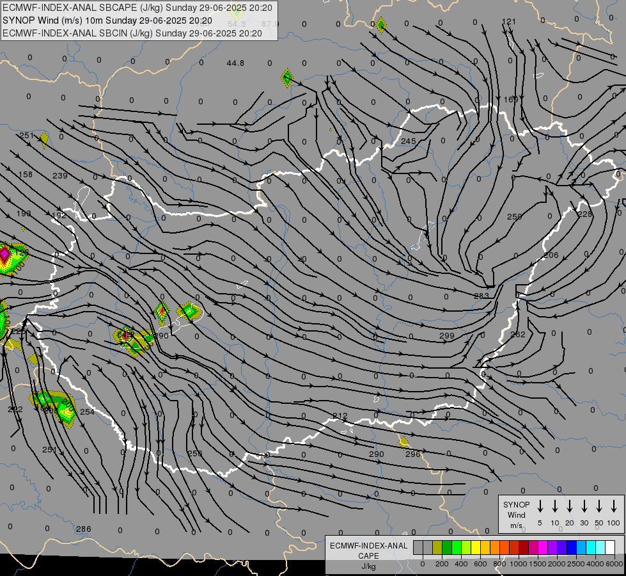The width and height of the screenshot is (626, 576).
Task: Select the small CAPE diamond left of 121
Action: point(381,26)
